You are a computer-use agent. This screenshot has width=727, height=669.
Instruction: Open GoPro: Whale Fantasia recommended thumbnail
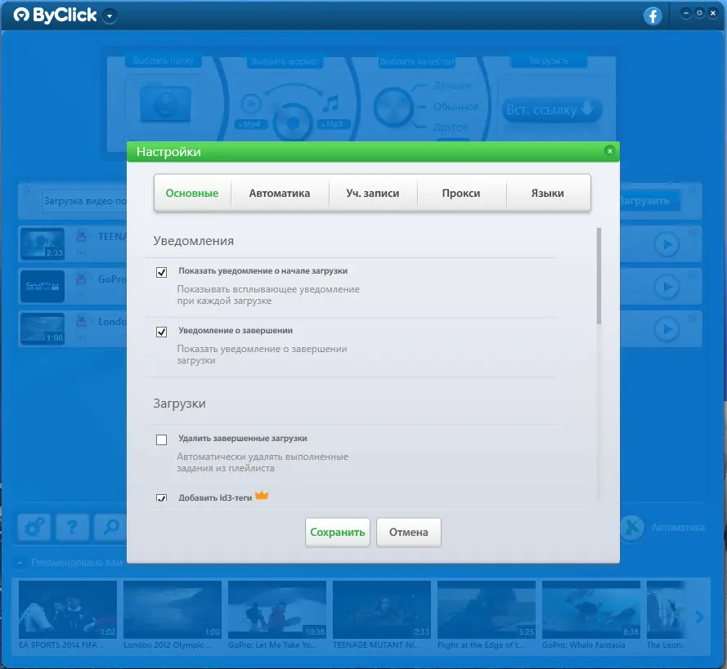point(591,609)
